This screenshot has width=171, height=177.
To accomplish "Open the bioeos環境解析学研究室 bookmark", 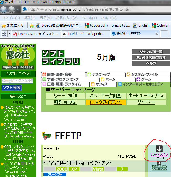I will coord(59,25).
